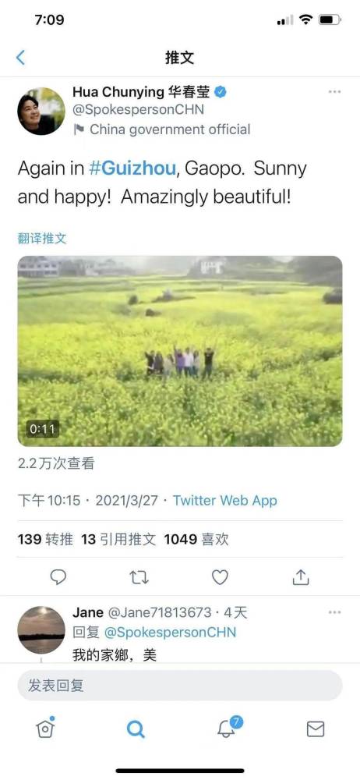Expand Jane's reply three-dot menu
Viewport: 360px width, 780px height.
[334, 612]
